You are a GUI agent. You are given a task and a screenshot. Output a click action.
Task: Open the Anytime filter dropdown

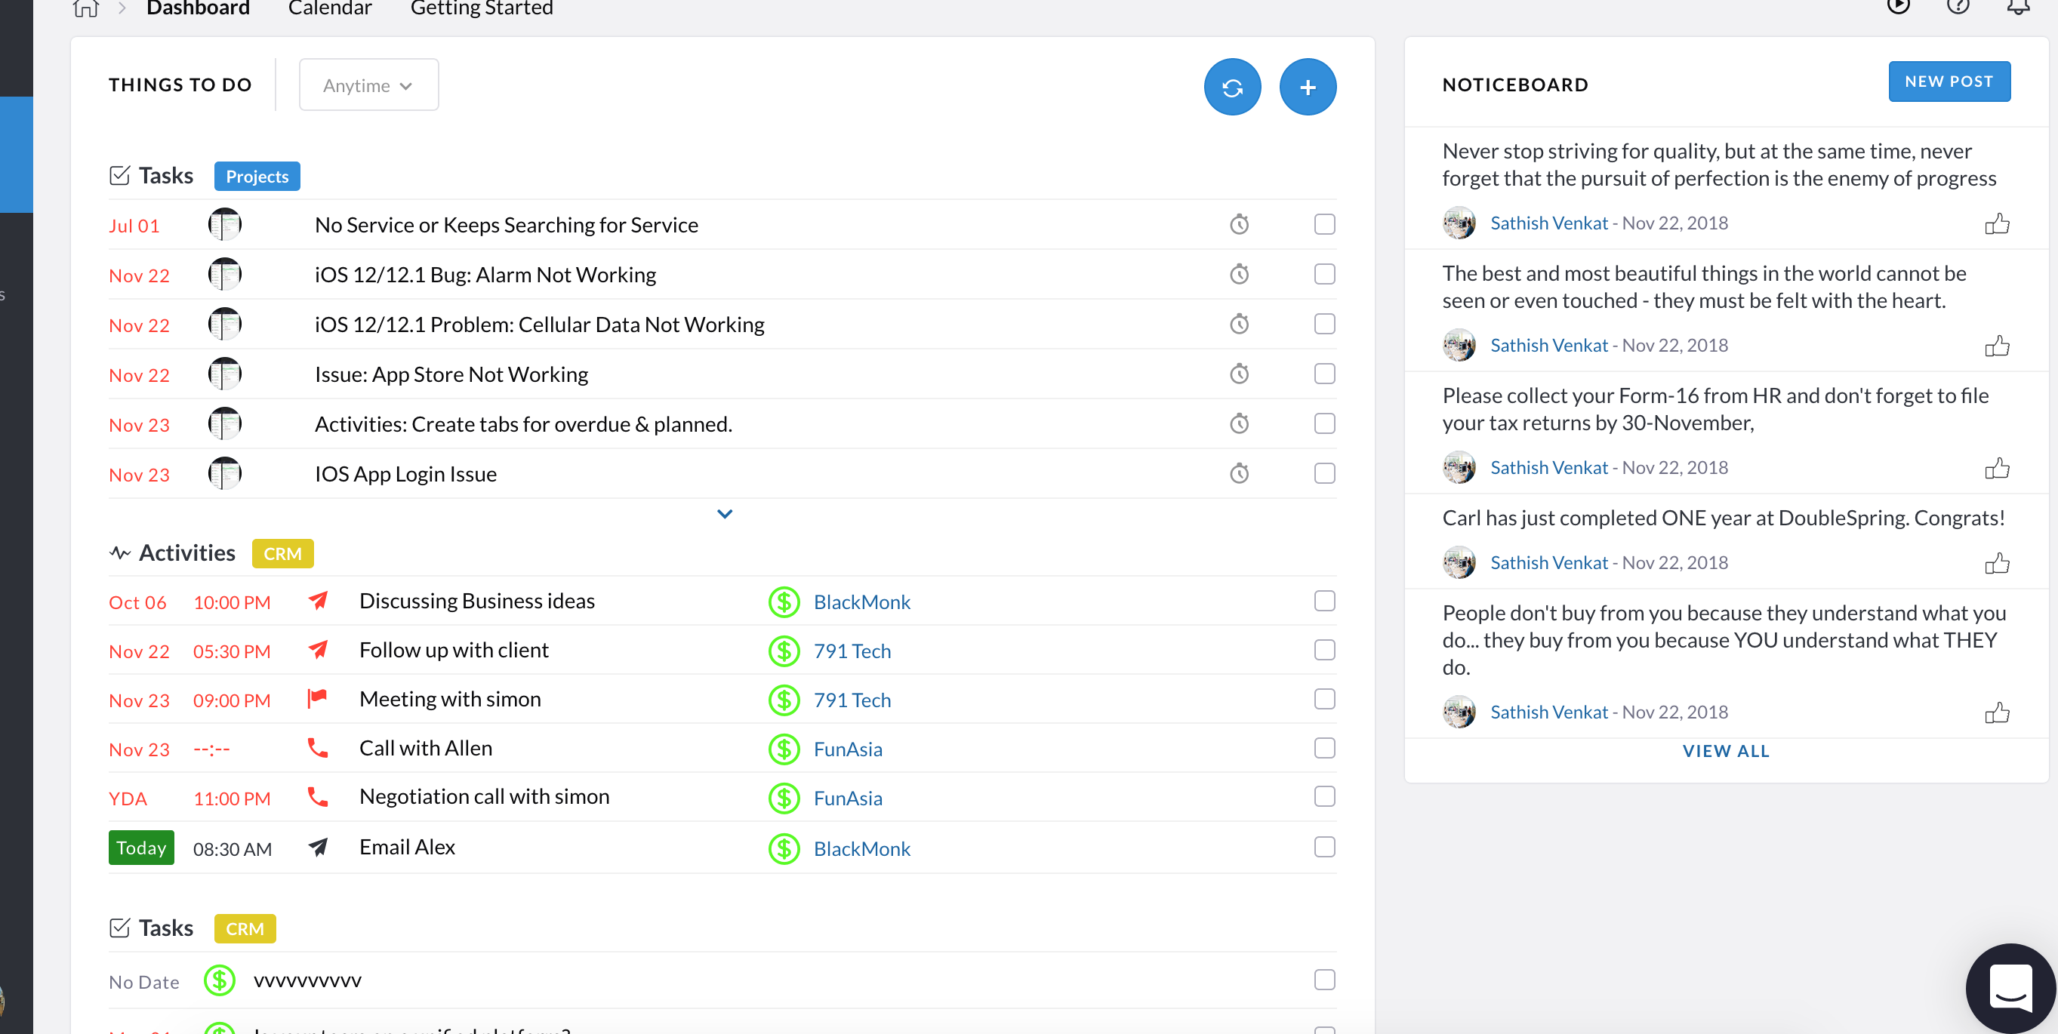point(368,85)
